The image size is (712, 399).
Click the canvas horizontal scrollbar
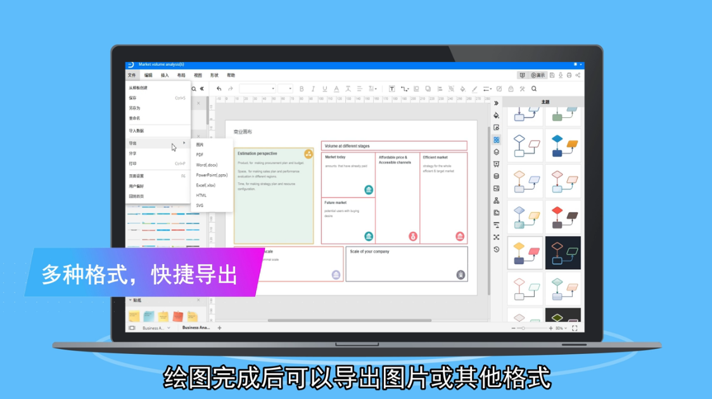click(349, 320)
